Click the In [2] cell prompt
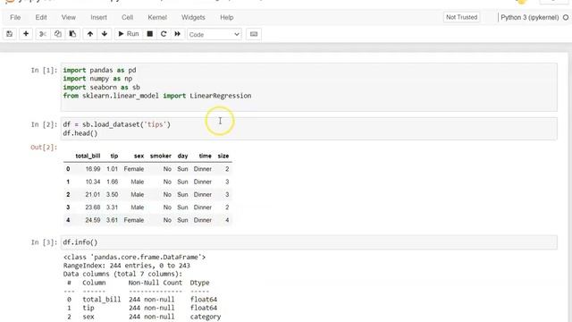The width and height of the screenshot is (572, 322). [x=44, y=124]
